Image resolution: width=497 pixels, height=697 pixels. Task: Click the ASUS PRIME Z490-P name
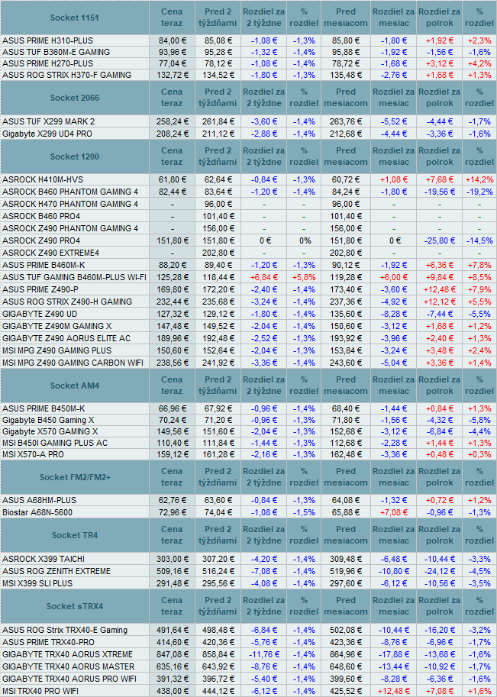[x=40, y=289]
